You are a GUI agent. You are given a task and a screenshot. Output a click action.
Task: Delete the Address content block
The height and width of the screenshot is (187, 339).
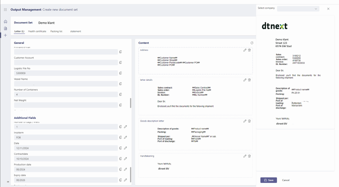[249, 50]
